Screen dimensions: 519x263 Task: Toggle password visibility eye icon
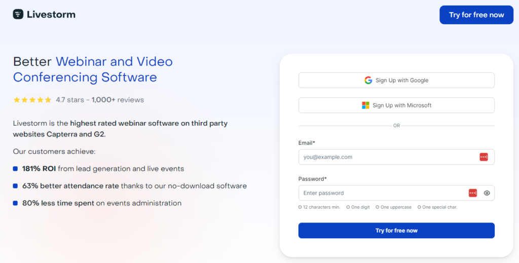(487, 193)
